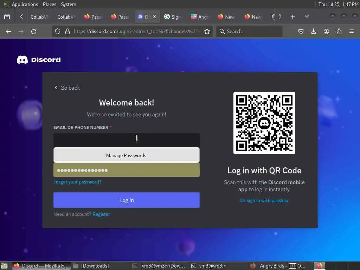View site security padlock info

(x=67, y=31)
